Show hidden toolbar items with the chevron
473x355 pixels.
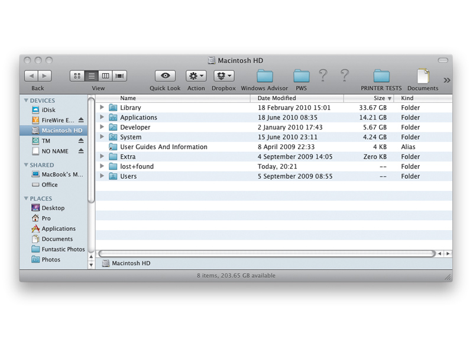click(447, 80)
